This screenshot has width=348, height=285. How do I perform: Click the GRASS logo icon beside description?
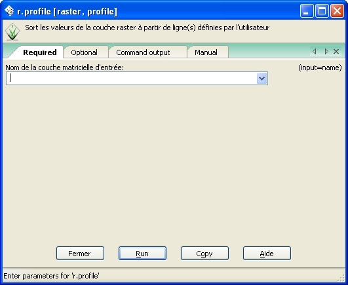[12, 31]
